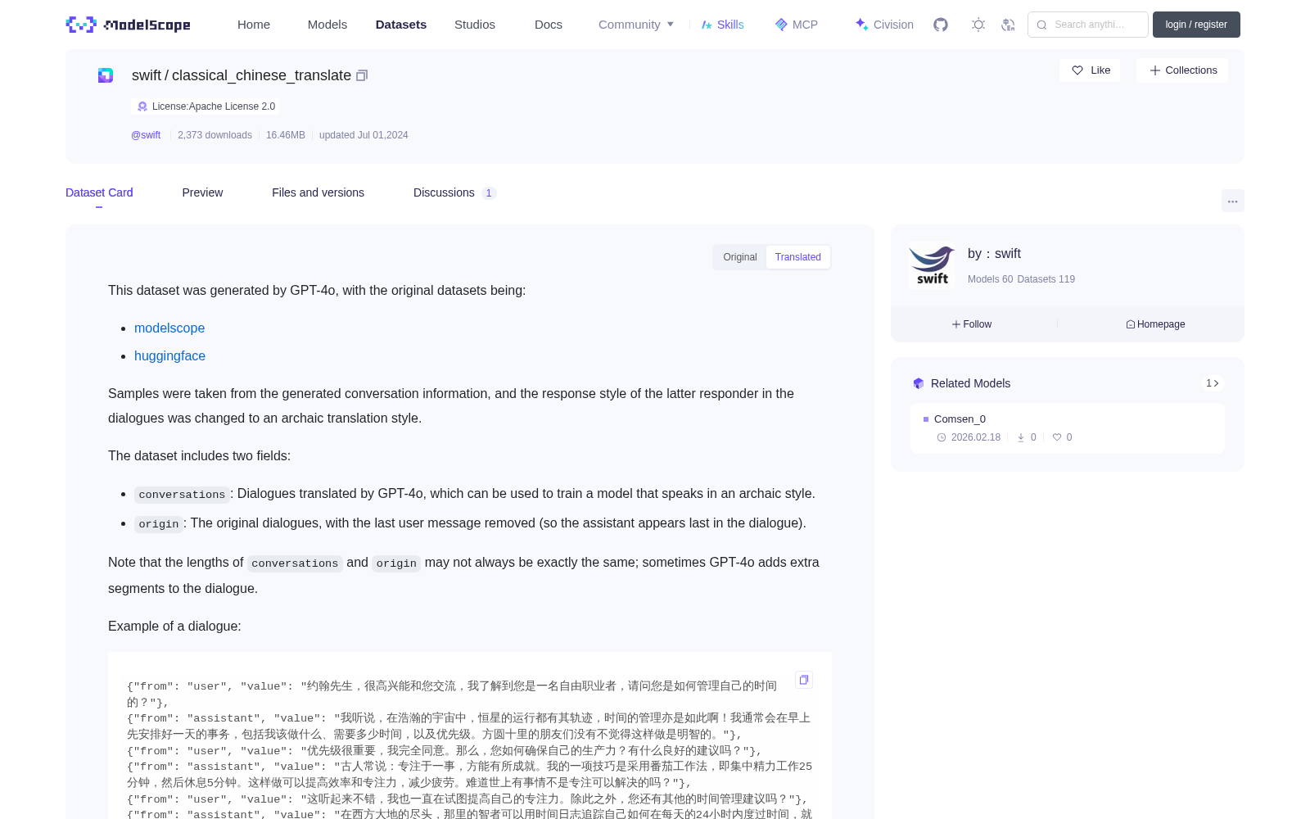Click the ModelScope logo
Image resolution: width=1310 pixels, height=819 pixels.
(x=128, y=25)
